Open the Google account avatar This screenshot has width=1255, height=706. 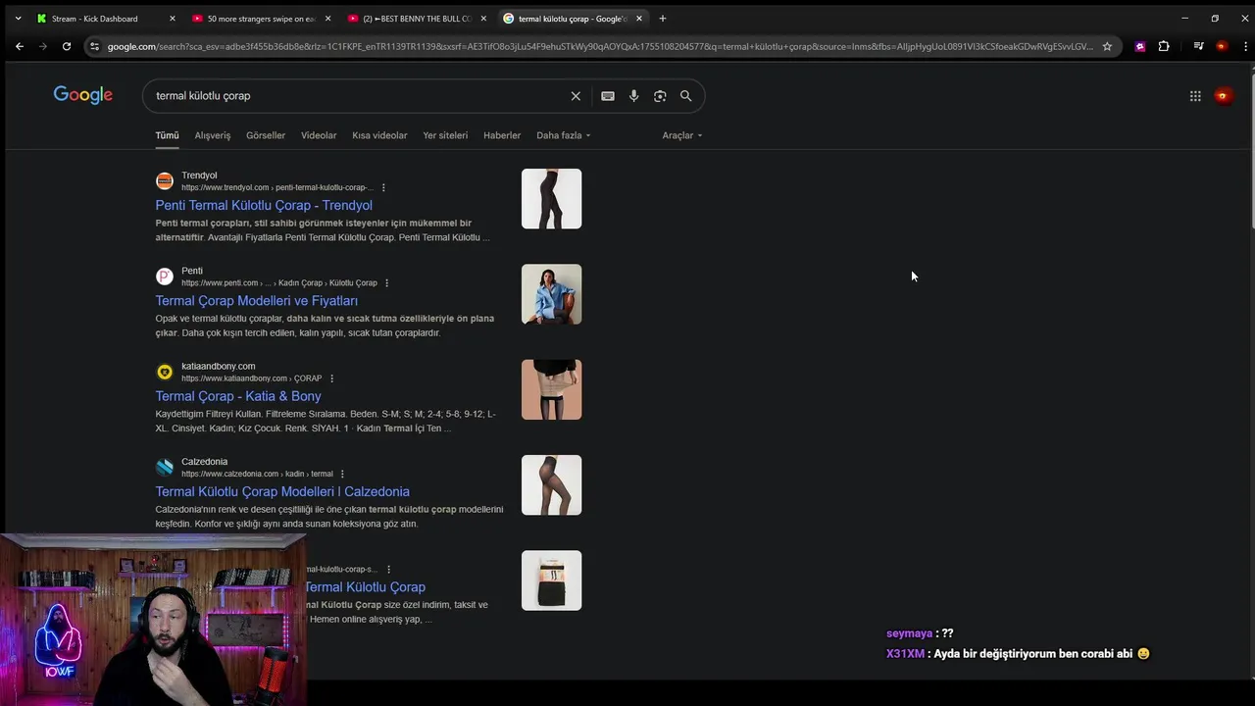point(1223,96)
